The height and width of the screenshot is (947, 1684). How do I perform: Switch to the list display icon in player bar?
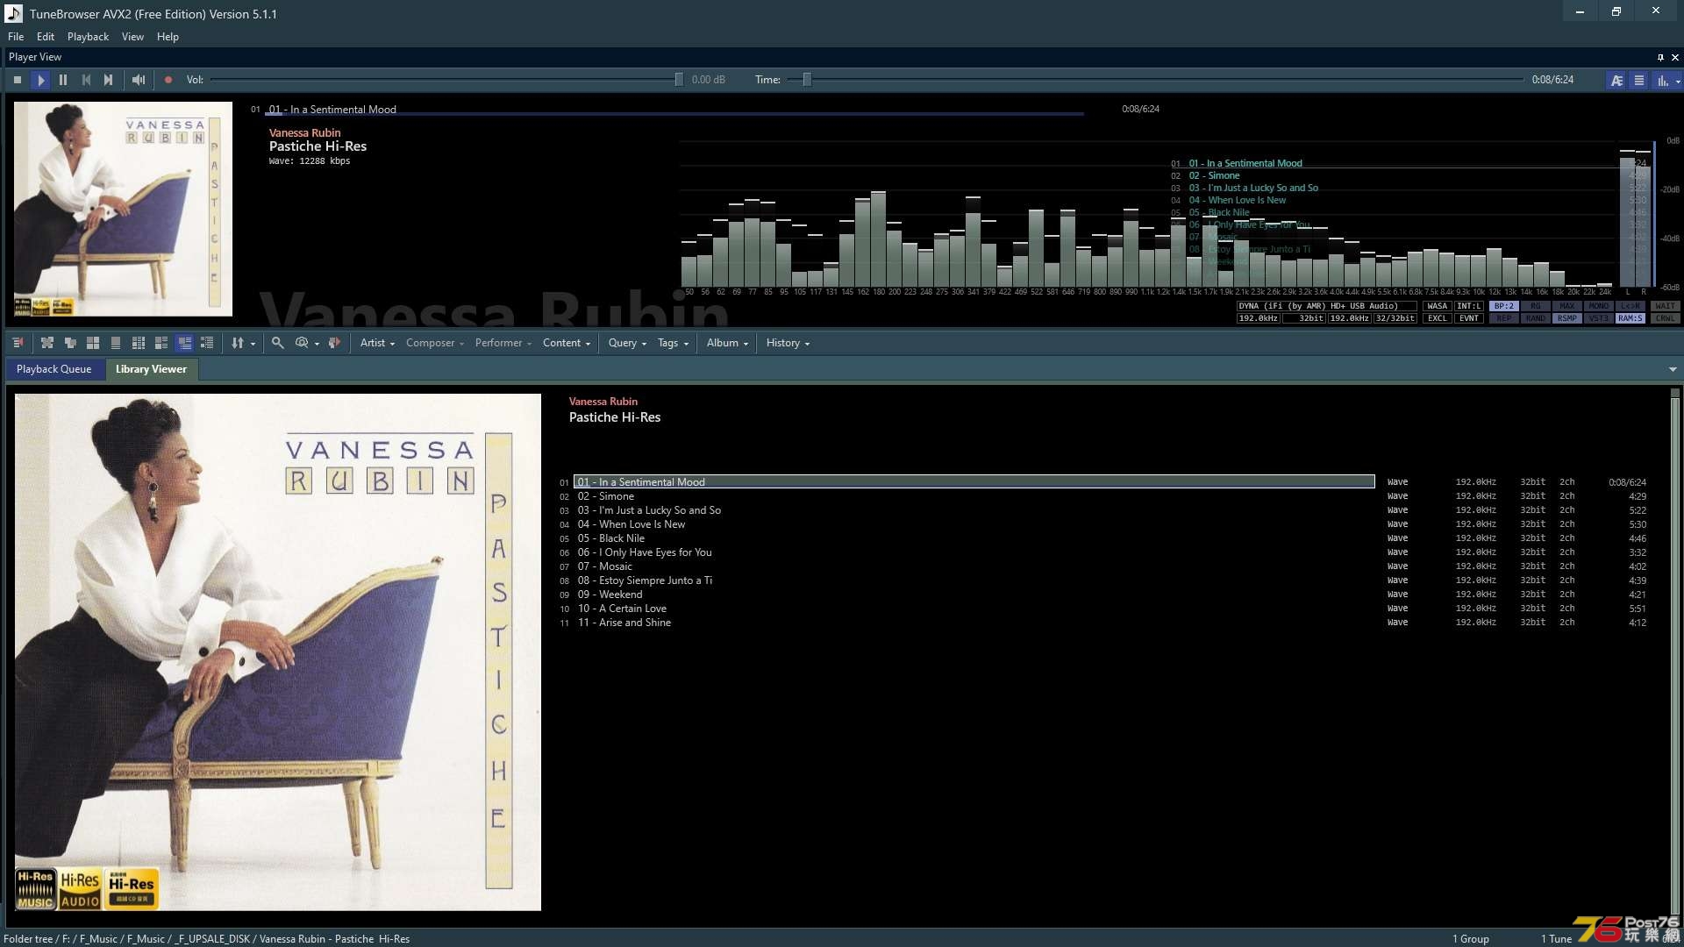pyautogui.click(x=1638, y=80)
